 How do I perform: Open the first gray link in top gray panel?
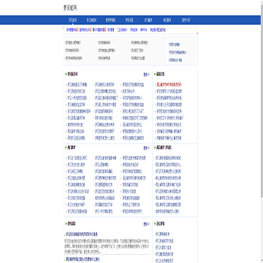click(x=72, y=42)
